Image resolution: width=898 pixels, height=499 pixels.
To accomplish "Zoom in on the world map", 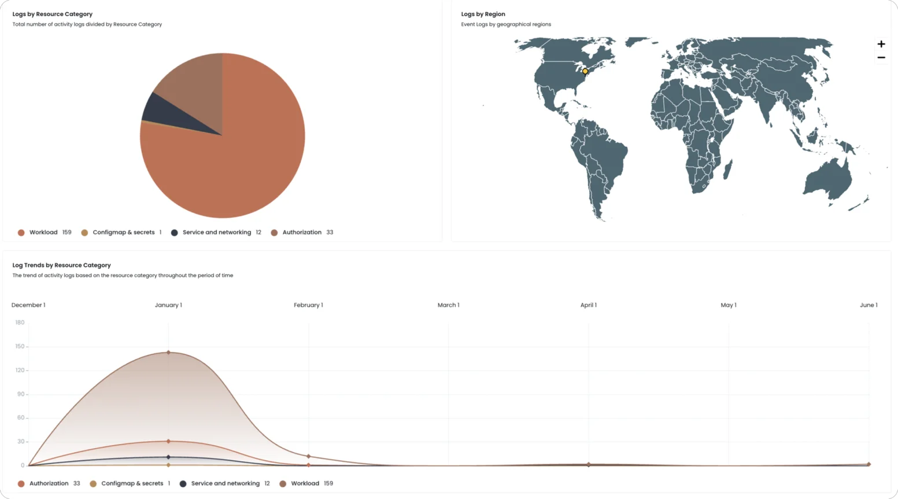I will click(x=881, y=44).
